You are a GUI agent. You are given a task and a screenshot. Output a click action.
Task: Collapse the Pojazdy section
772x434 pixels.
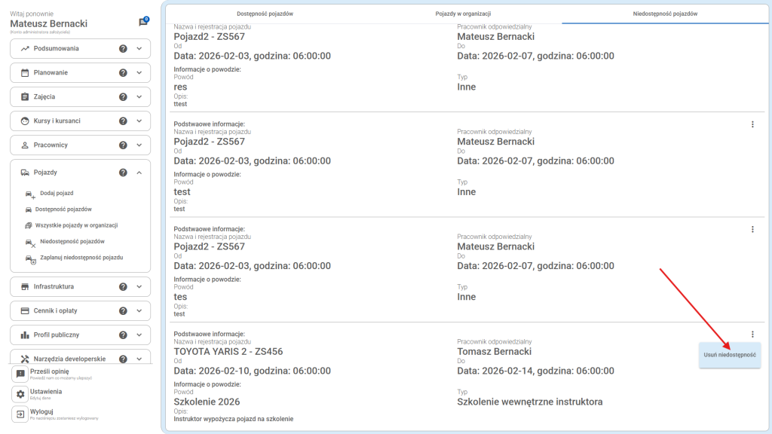tap(139, 173)
